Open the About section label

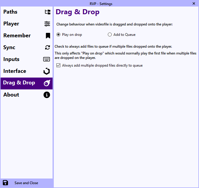[x=11, y=95]
